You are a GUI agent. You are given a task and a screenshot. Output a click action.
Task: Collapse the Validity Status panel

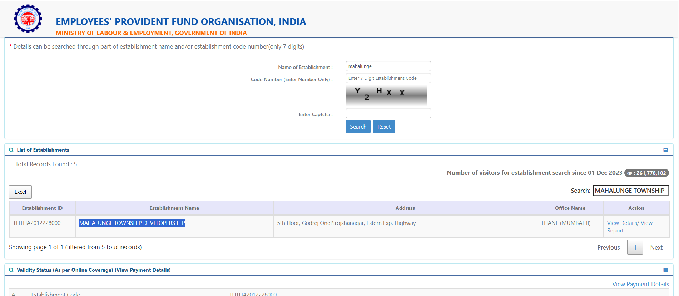[665, 270]
